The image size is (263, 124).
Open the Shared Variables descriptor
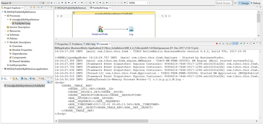click(20, 61)
